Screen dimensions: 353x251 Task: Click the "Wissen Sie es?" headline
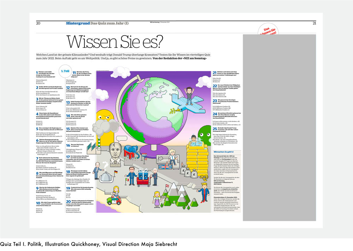tap(115, 42)
